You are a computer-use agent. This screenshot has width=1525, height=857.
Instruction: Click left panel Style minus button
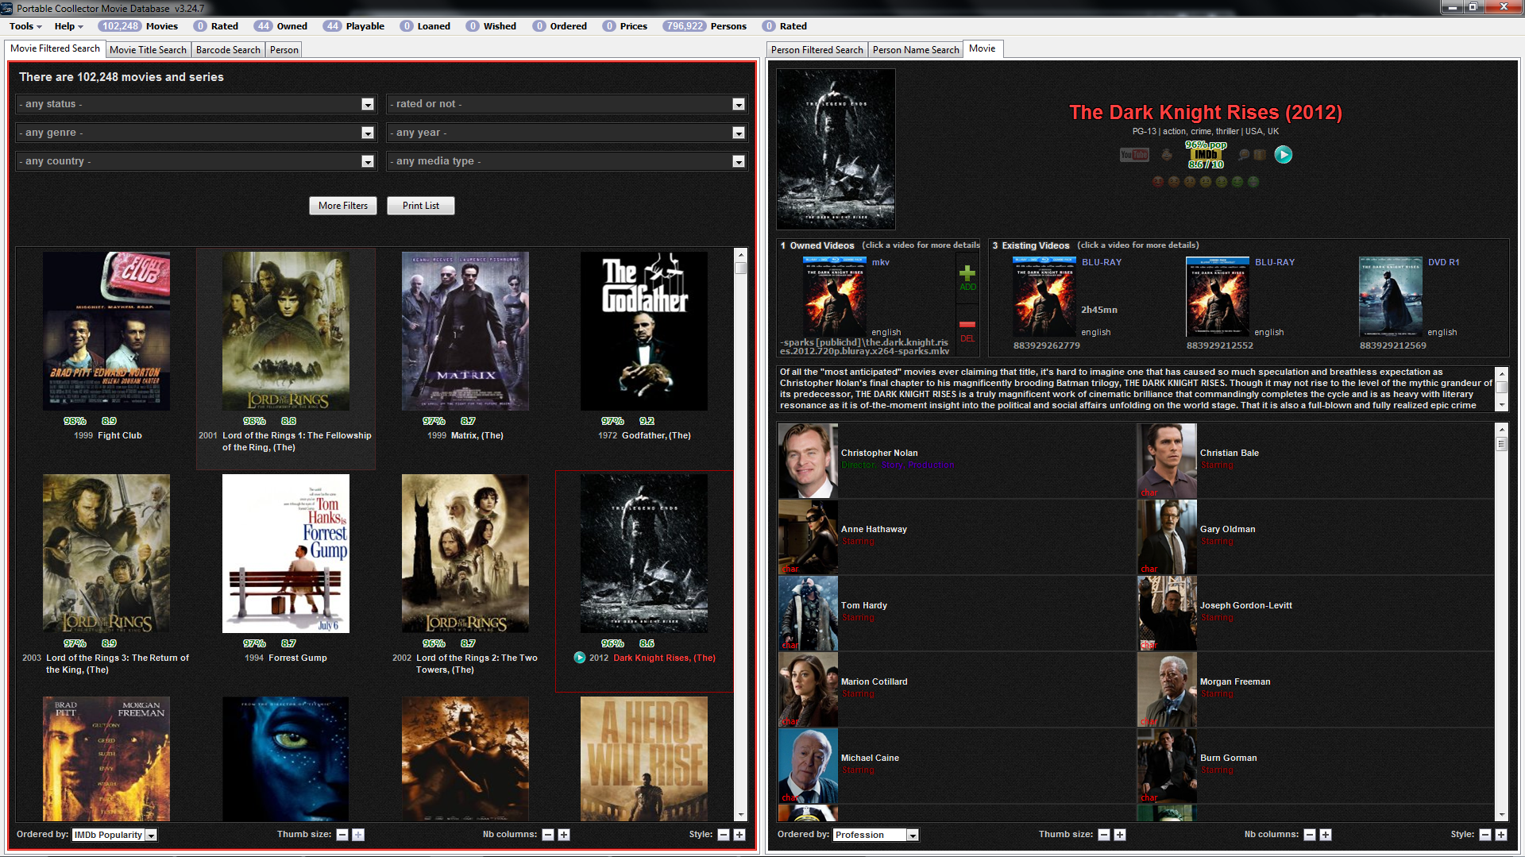point(724,835)
